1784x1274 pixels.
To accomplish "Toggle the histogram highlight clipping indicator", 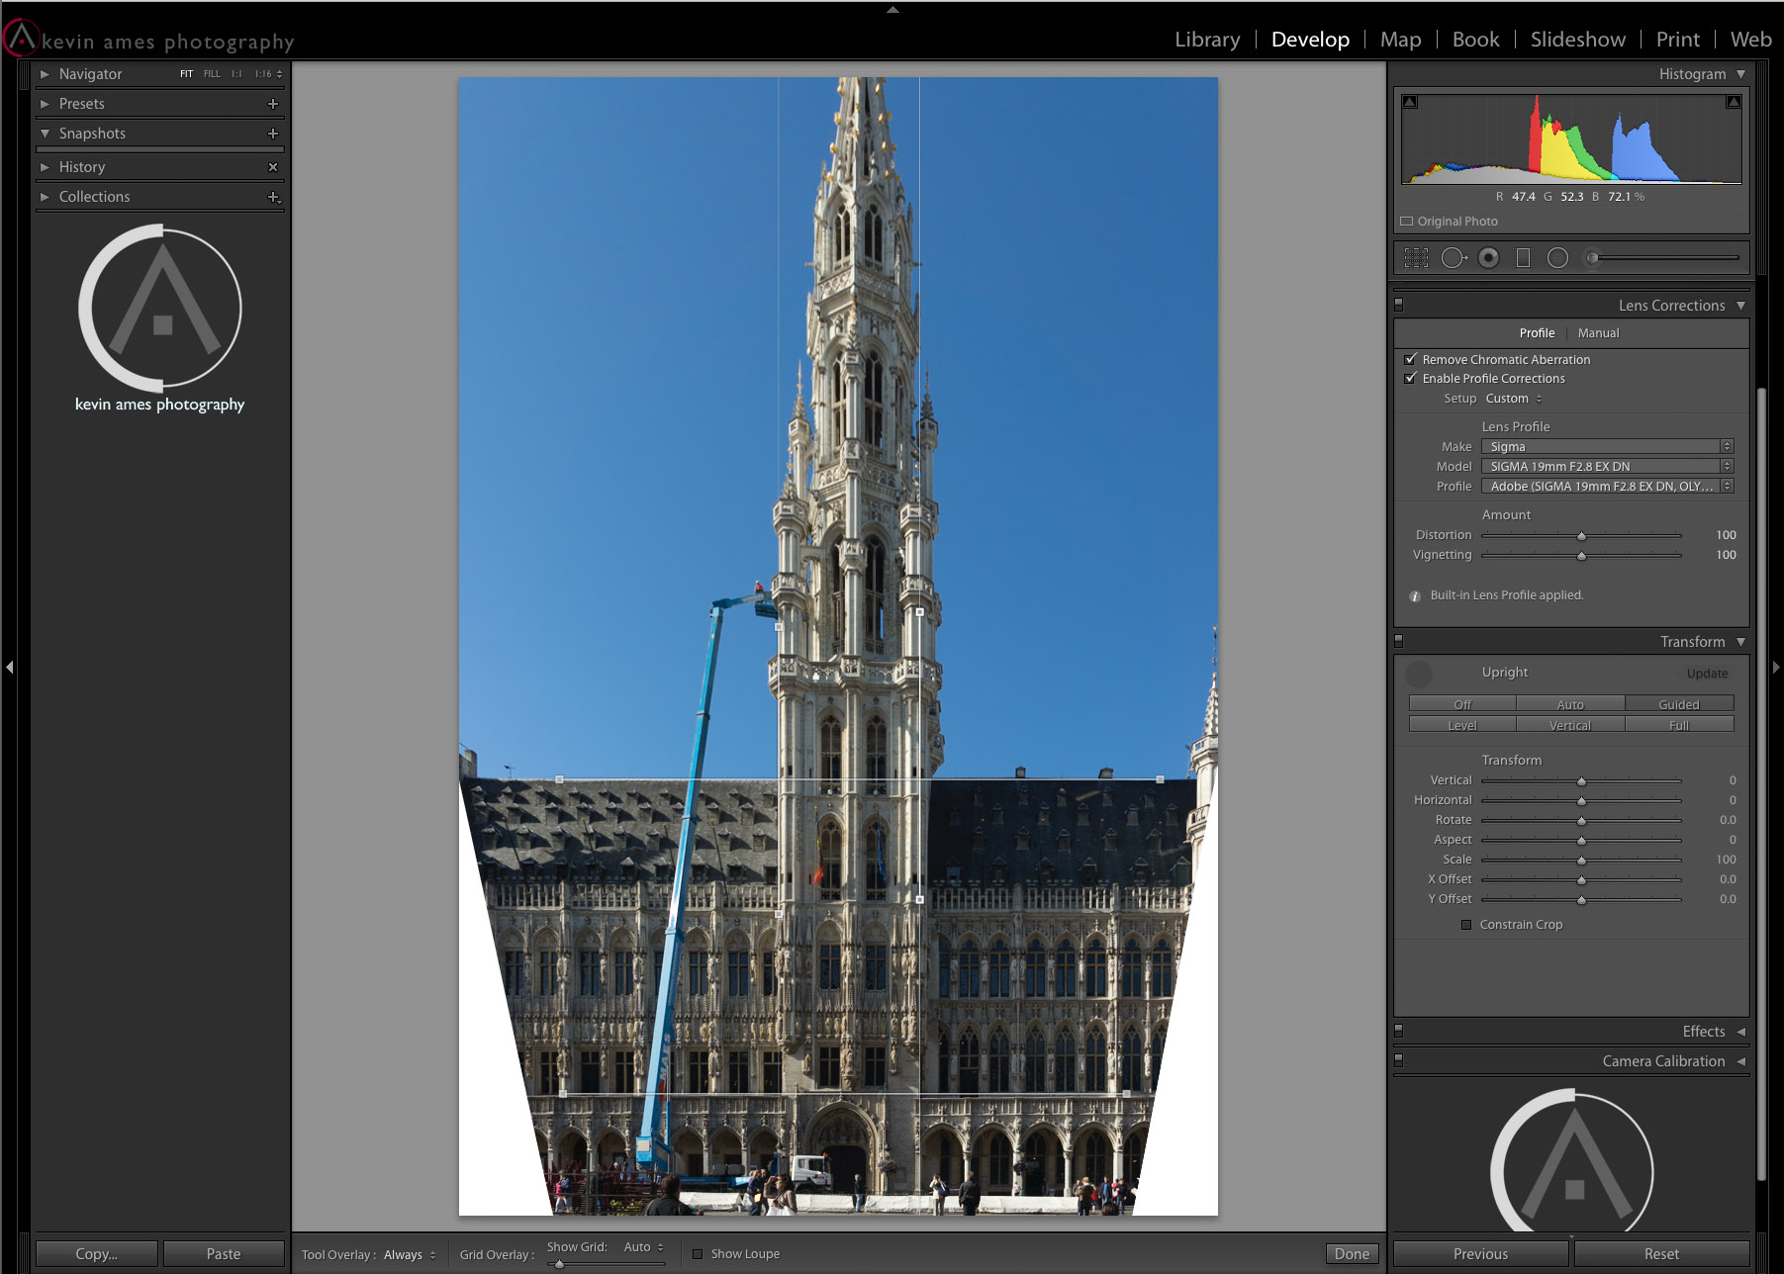I will 1733,102.
